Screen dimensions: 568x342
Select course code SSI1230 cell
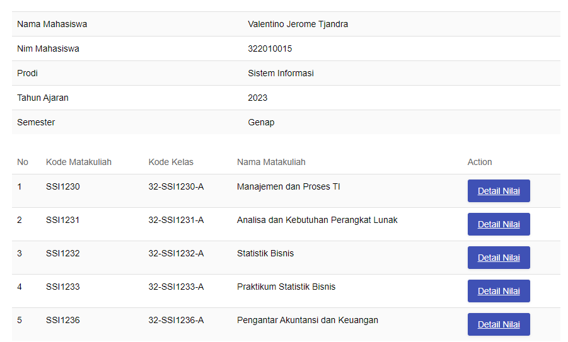tap(63, 186)
